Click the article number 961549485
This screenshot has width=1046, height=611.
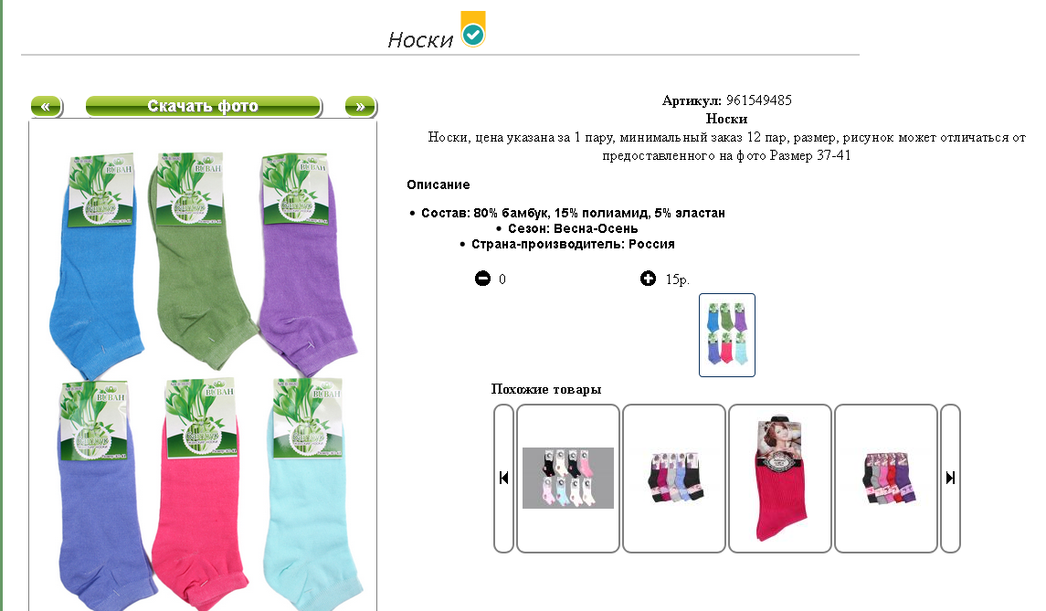point(759,100)
